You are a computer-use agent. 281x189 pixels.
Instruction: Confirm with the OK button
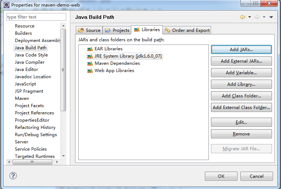pyautogui.click(x=221, y=176)
